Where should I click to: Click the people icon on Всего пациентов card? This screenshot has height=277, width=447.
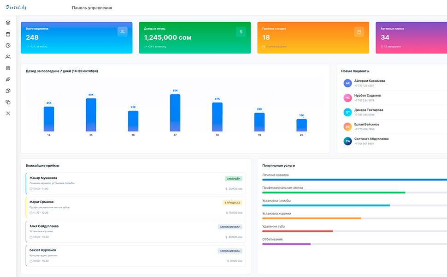pyautogui.click(x=122, y=32)
